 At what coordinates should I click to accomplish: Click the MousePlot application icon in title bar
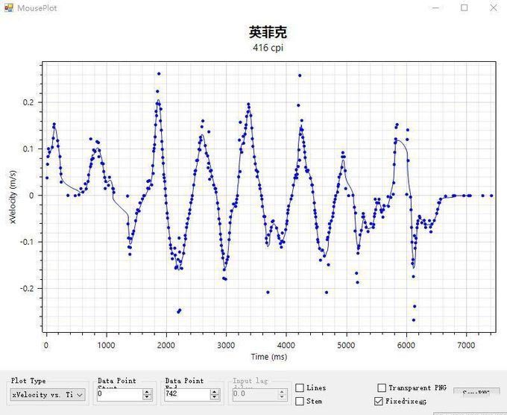tap(9, 7)
